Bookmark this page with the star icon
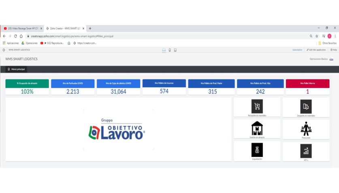This screenshot has width=339, height=193. click(317, 36)
